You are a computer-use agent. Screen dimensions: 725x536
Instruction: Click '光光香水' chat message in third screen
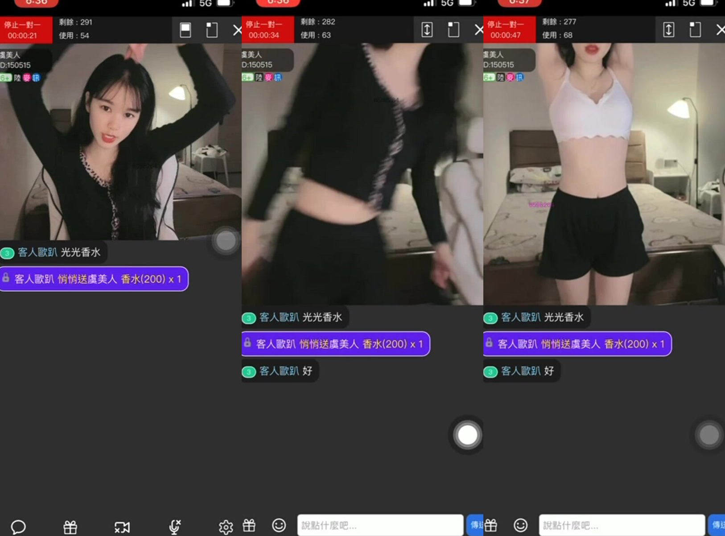point(536,317)
